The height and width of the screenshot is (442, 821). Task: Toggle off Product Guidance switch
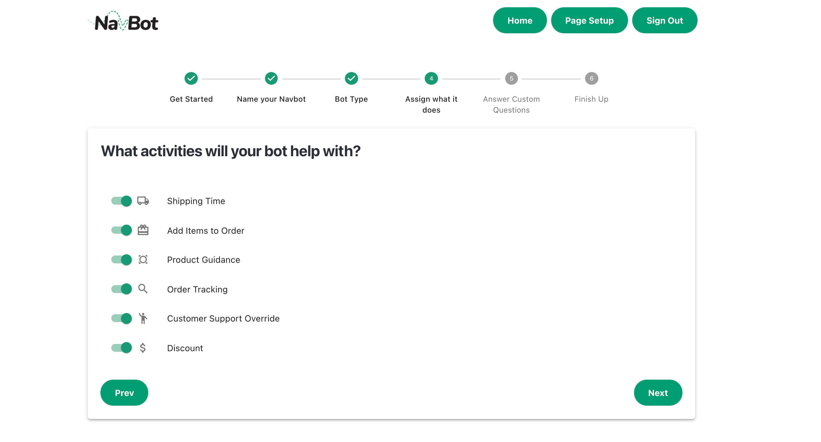click(x=122, y=259)
